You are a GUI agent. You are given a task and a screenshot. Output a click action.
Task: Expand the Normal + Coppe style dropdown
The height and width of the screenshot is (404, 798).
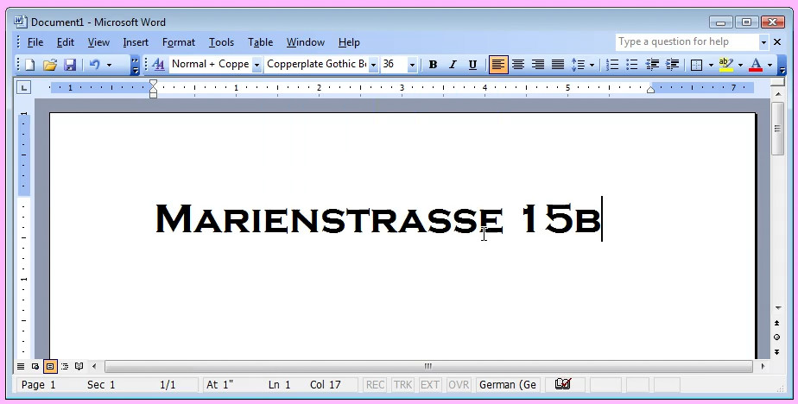coord(256,65)
